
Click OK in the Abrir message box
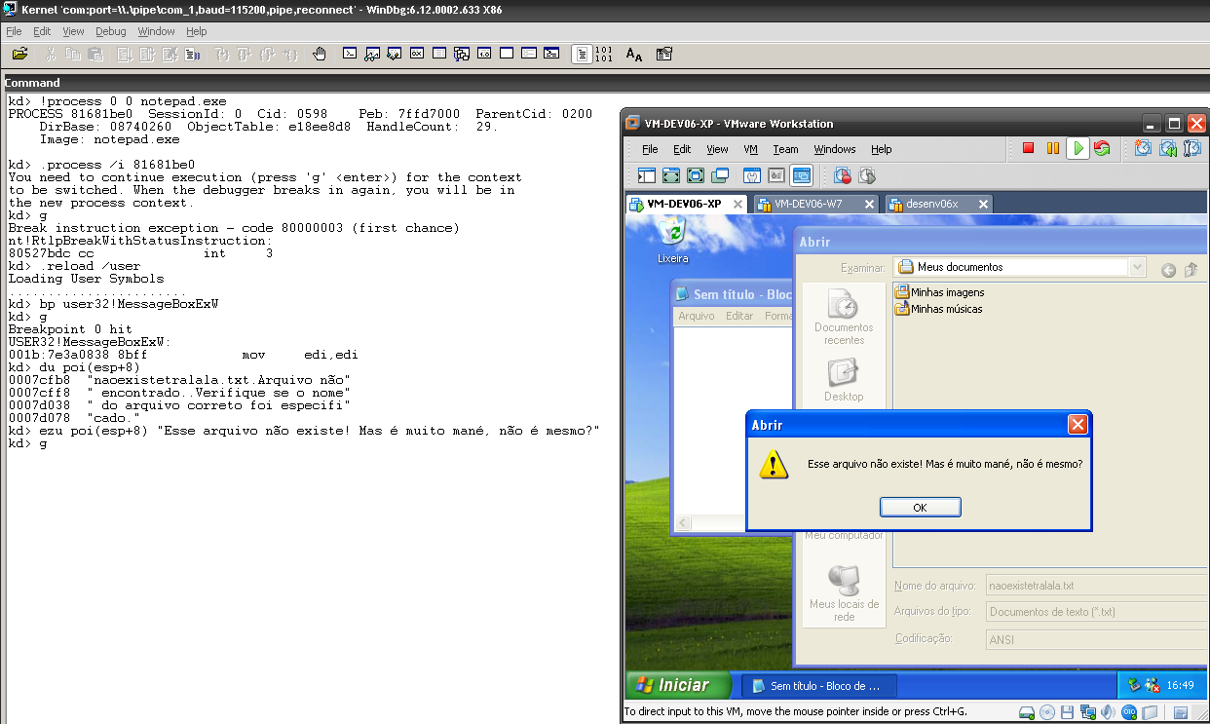920,508
